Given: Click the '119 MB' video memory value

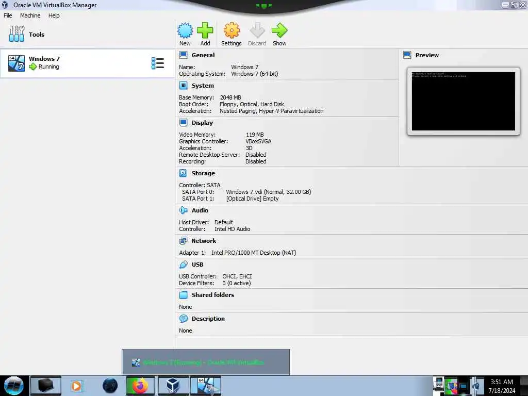Looking at the screenshot, I should [255, 135].
